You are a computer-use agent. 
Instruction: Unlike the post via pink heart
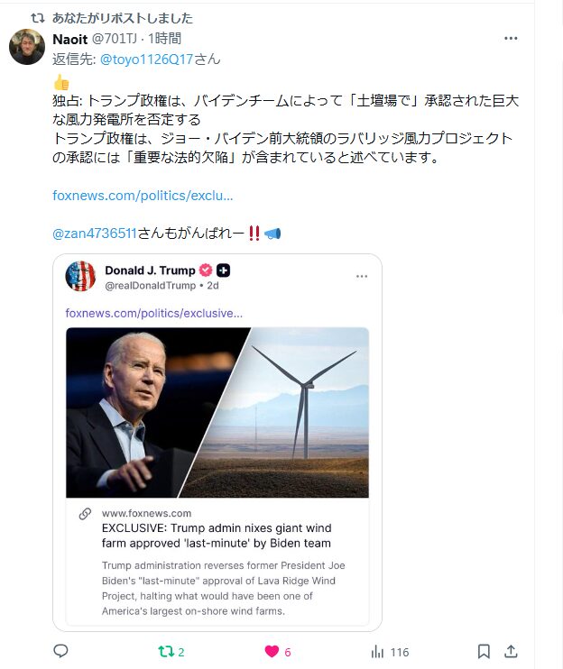272,652
